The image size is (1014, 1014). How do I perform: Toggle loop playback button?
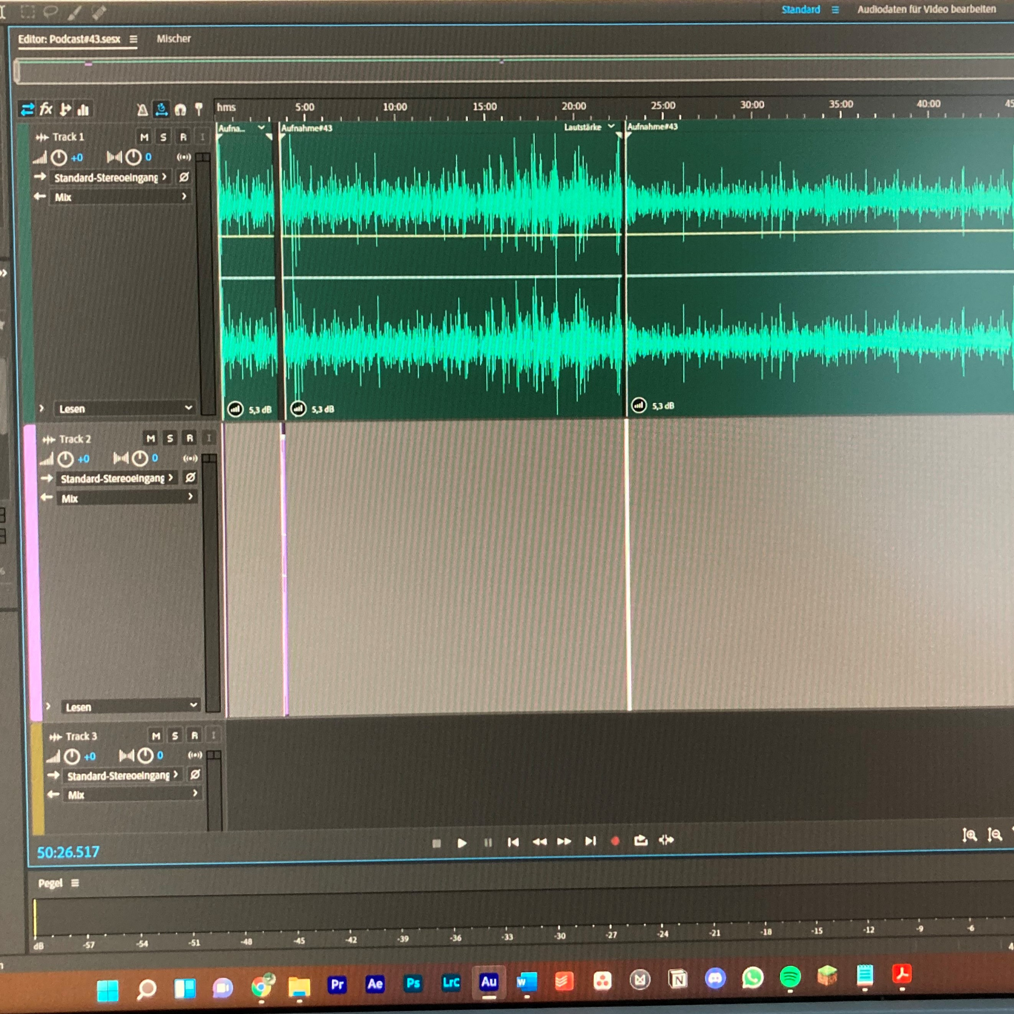641,840
